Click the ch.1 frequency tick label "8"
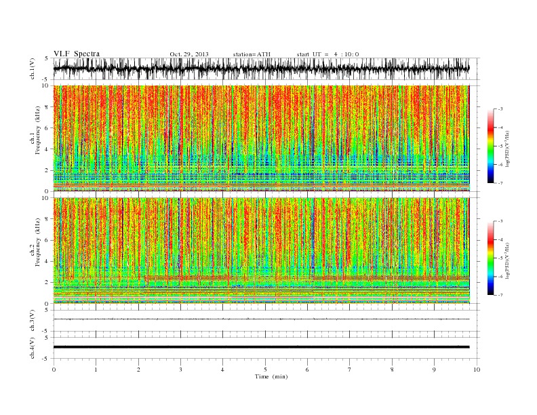The height and width of the screenshot is (415, 537). (47, 107)
